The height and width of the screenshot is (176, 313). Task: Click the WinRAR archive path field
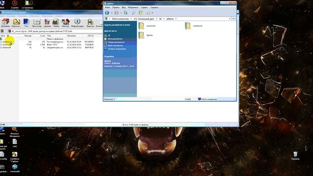(x=55, y=31)
